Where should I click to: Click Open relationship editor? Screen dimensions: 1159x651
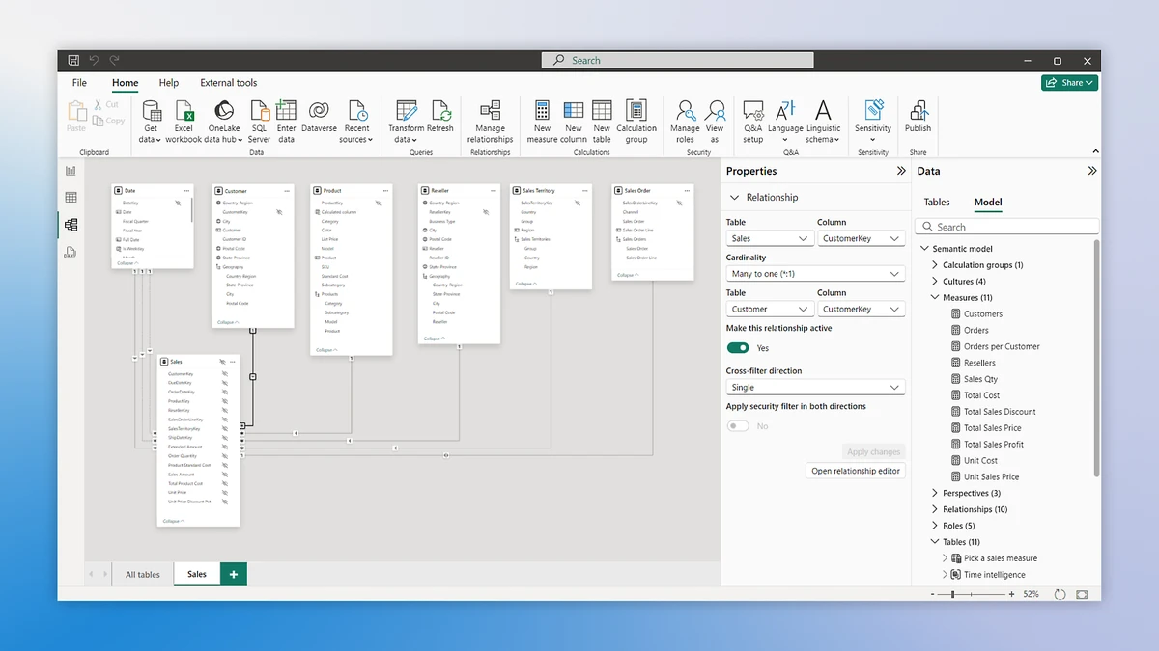(x=856, y=471)
